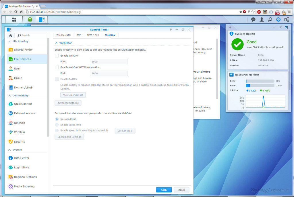Screen dimensions: 294x197
Task: Click the Control Panel taskbar icon
Action: 42,19
